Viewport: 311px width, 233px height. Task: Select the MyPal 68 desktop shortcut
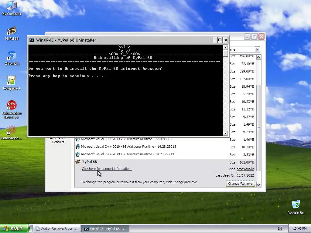tap(12, 33)
